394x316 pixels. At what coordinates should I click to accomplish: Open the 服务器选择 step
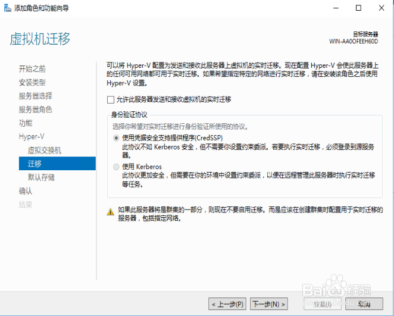click(36, 96)
